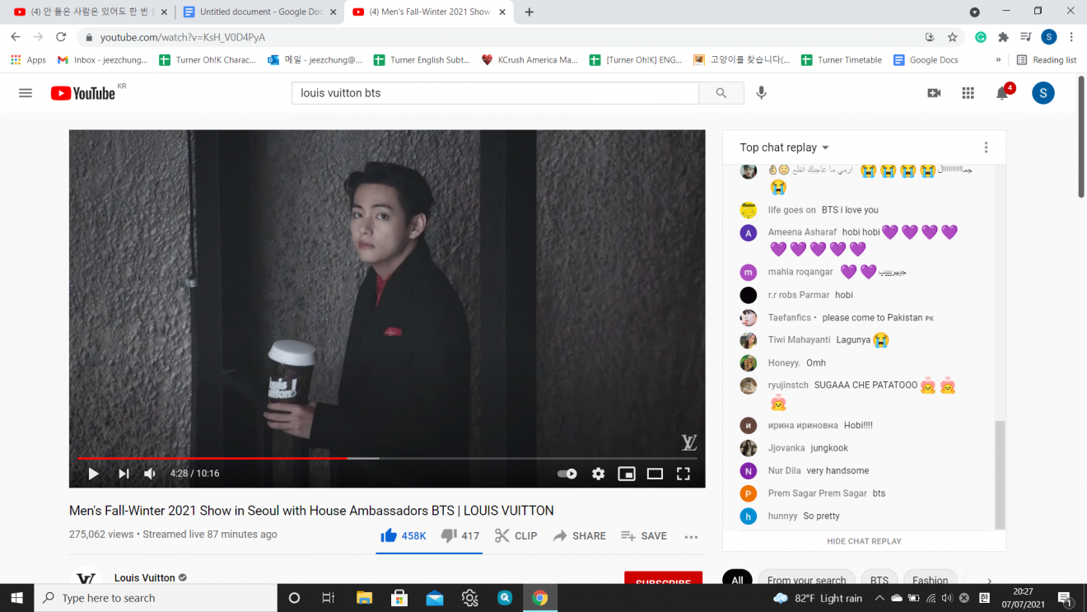Dislike the video with thumbs down
Image resolution: width=1087 pixels, height=612 pixels.
460,535
